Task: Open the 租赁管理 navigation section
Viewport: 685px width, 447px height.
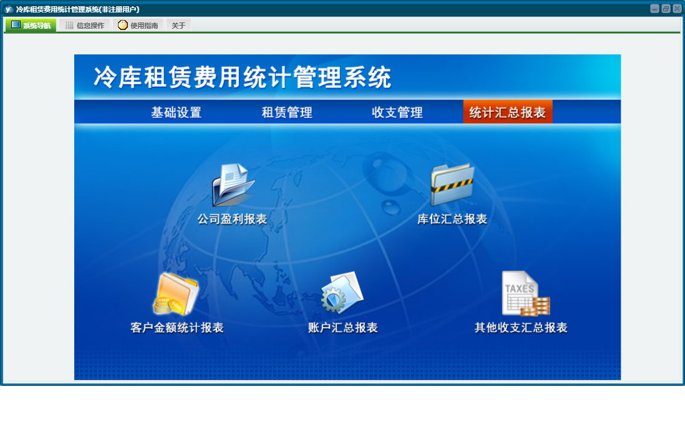Action: pyautogui.click(x=287, y=112)
